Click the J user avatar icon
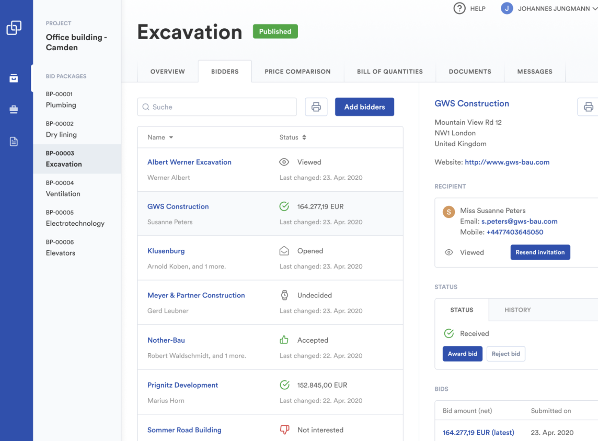Screen dimensions: 598x441 (x=506, y=9)
